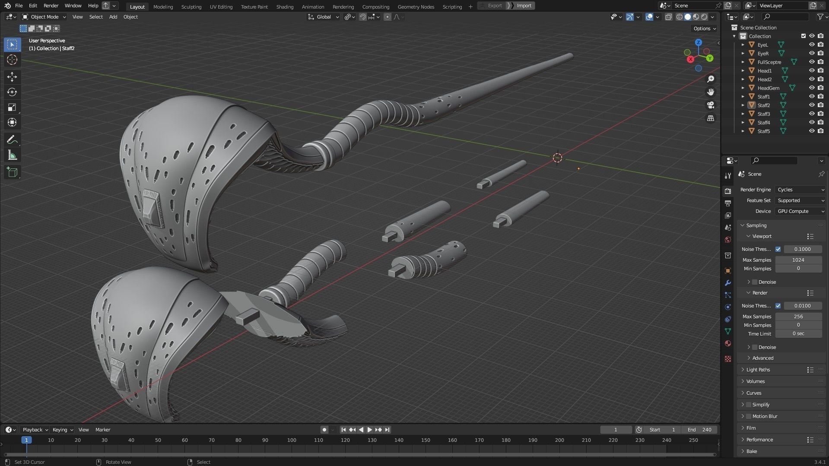Screen dimensions: 829x466
Task: Open the Object properties tab
Action: 728,271
